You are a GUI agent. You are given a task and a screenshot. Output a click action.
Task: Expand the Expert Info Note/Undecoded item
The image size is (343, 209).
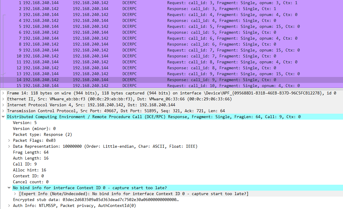(x=15, y=194)
